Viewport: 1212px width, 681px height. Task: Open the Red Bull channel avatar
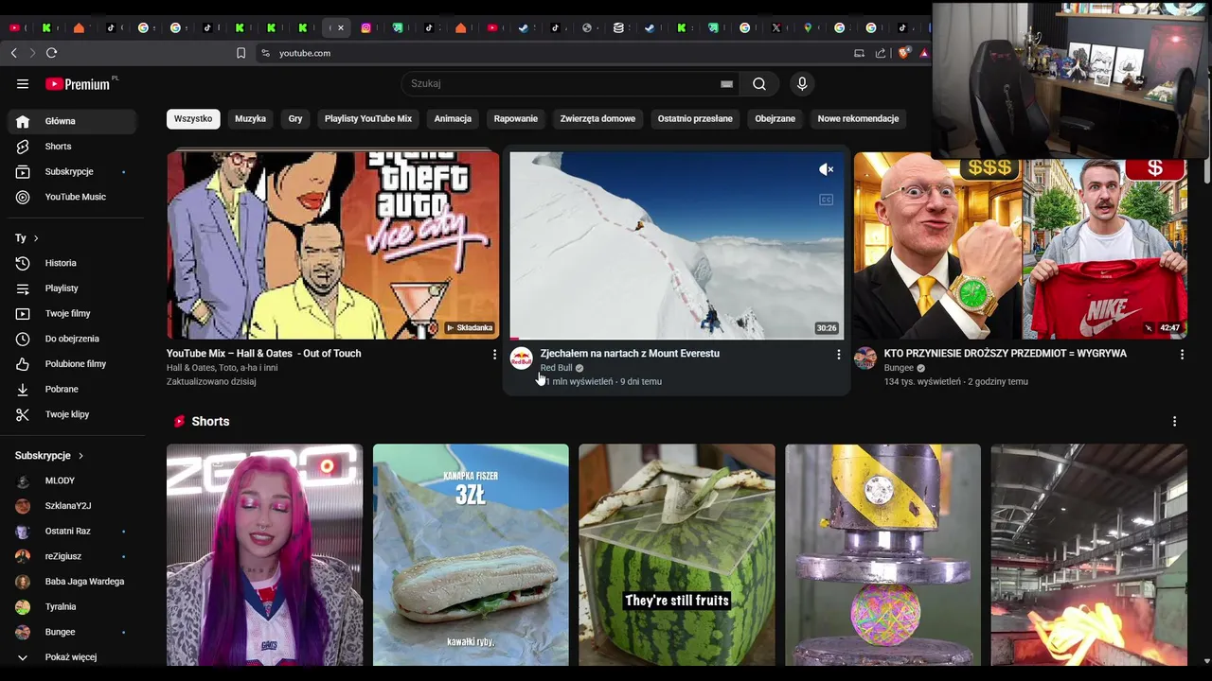522,358
